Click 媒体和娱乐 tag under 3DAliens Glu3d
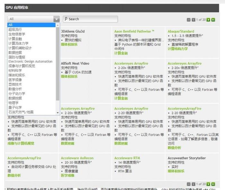This screenshot has width=225, height=190. (x=69, y=44)
